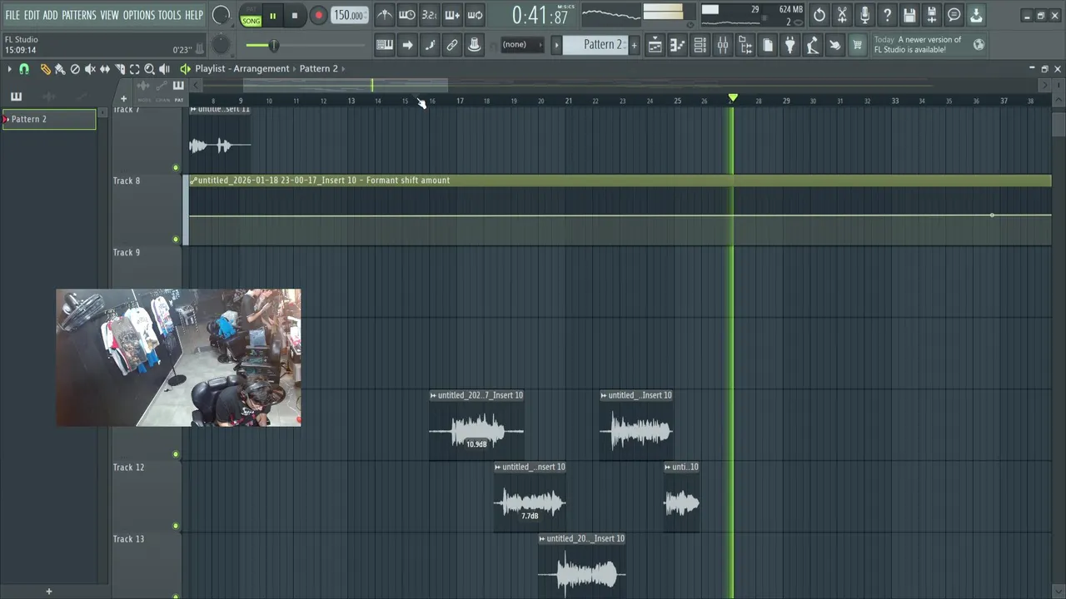Mute Track 12 with its green dot
Screen dimensions: 1066x599
(x=176, y=526)
